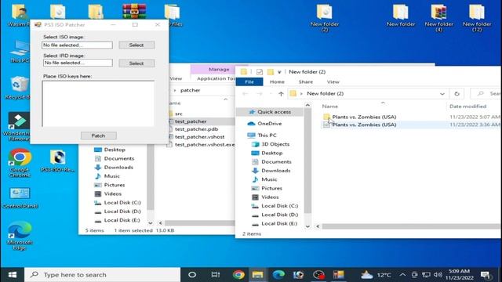502x282 pixels.
Task: Select Local Disk (E:) in New folder (2) window
Action: [x=274, y=223]
